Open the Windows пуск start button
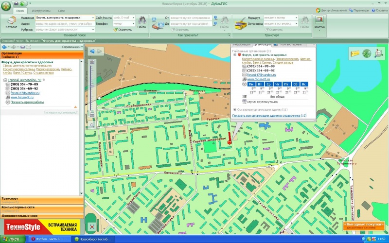The height and width of the screenshot is (243, 389). [x=13, y=239]
